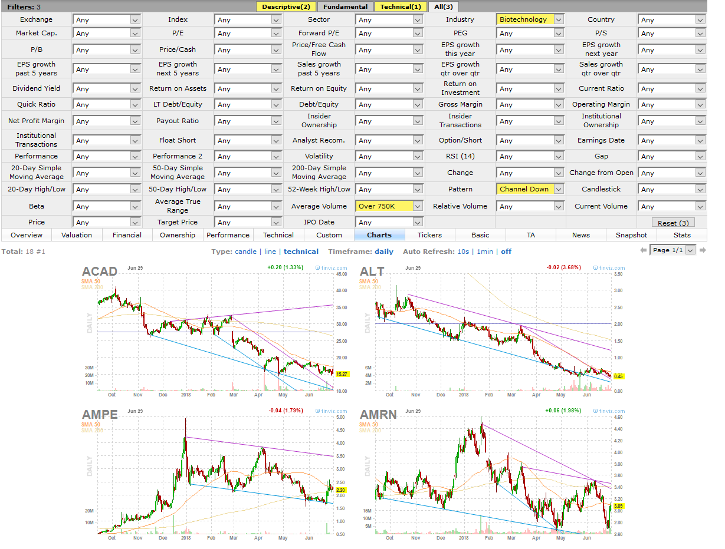This screenshot has width=725, height=549.
Task: Set chart type to candle
Action: (245, 252)
